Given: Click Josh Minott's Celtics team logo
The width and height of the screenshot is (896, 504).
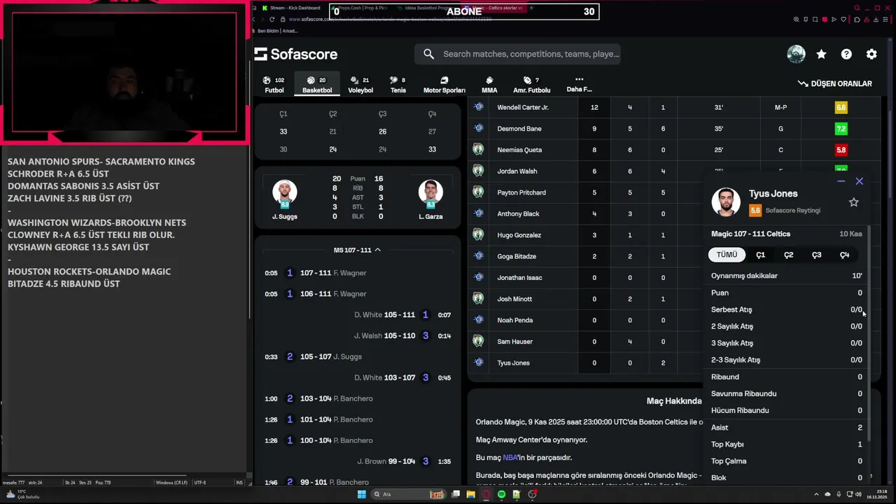Looking at the screenshot, I should 478,298.
